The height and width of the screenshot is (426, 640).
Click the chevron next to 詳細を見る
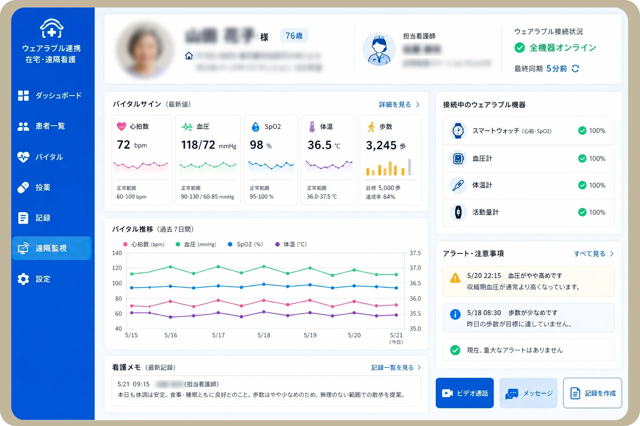click(x=418, y=105)
